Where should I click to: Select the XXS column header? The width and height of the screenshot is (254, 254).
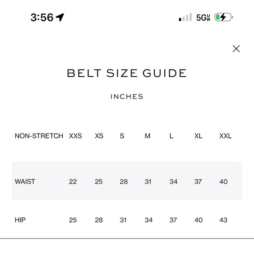click(75, 136)
